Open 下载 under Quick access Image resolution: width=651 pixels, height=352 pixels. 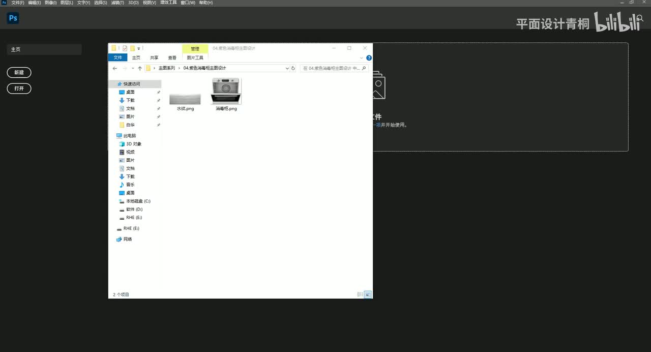[130, 100]
